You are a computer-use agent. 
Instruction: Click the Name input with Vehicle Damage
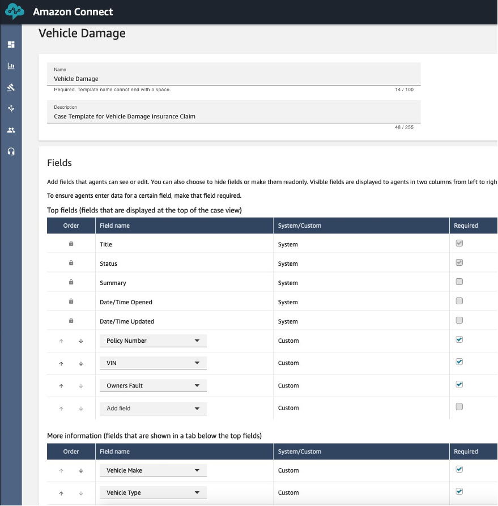233,74
